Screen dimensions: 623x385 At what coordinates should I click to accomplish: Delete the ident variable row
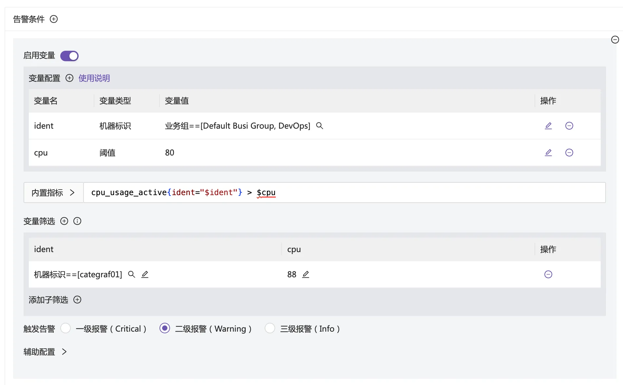point(569,126)
